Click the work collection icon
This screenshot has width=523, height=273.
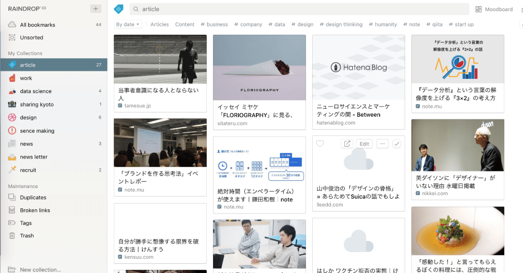(12, 78)
